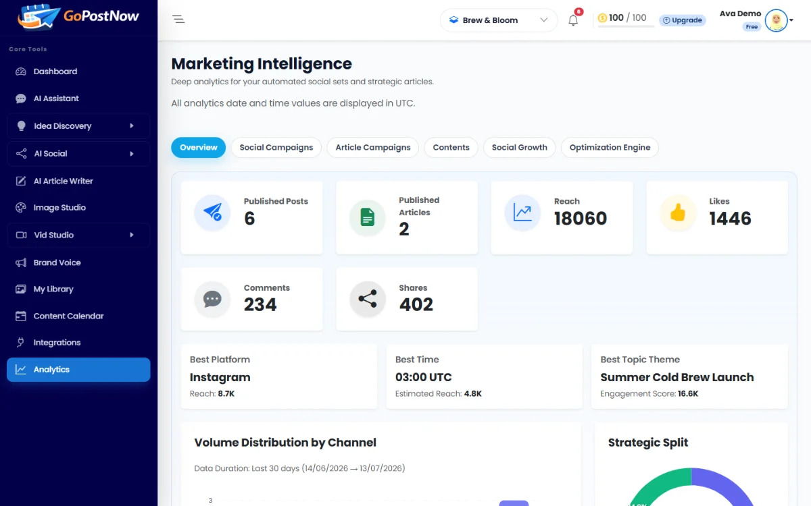Click the AI Social share icon
This screenshot has width=811, height=506.
pos(21,154)
